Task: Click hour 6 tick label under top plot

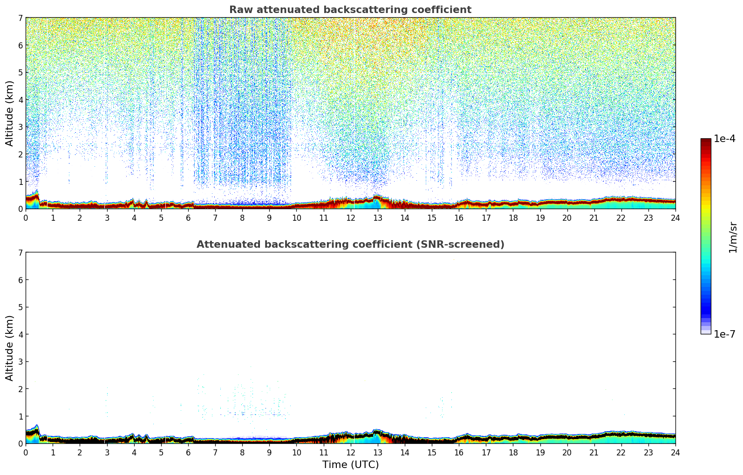Action: point(188,218)
